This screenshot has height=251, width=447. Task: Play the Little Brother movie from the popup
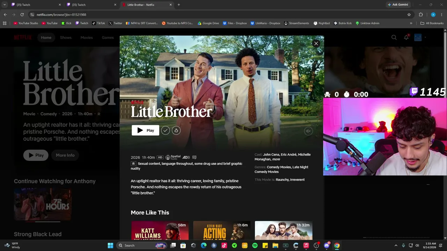tap(145, 130)
